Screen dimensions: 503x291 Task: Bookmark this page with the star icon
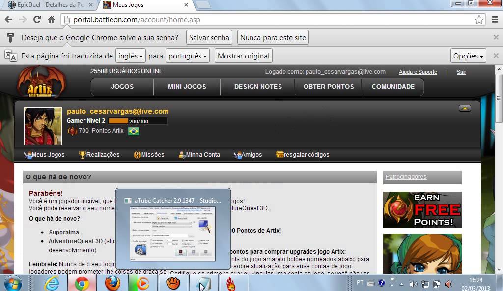[479, 20]
